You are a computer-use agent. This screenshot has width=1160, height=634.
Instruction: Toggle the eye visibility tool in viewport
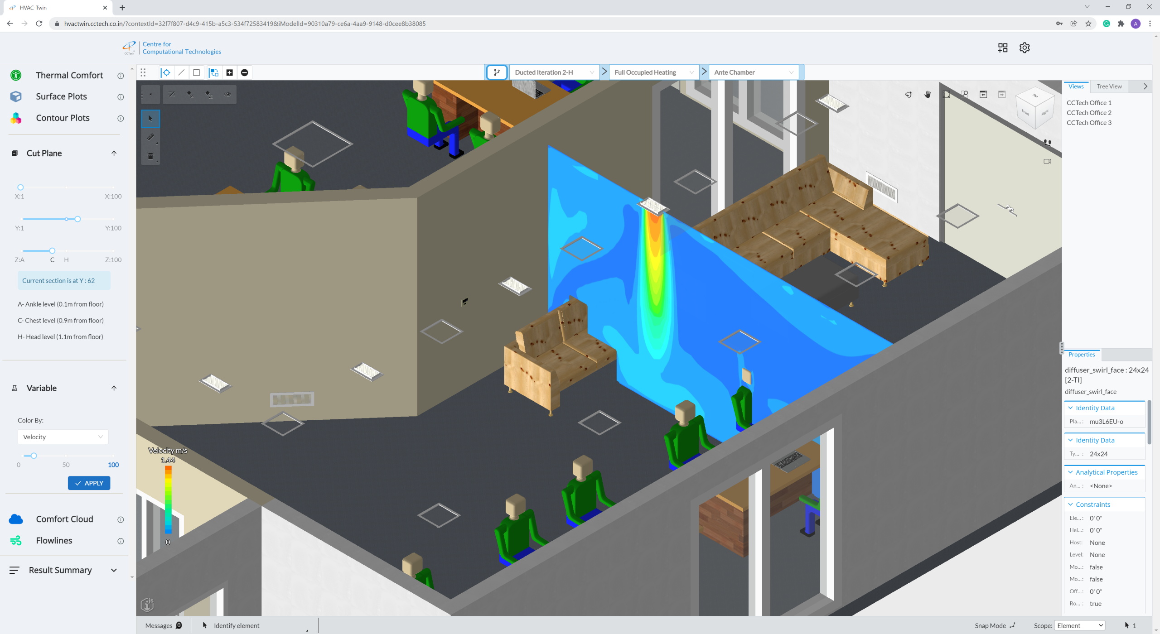coord(227,95)
